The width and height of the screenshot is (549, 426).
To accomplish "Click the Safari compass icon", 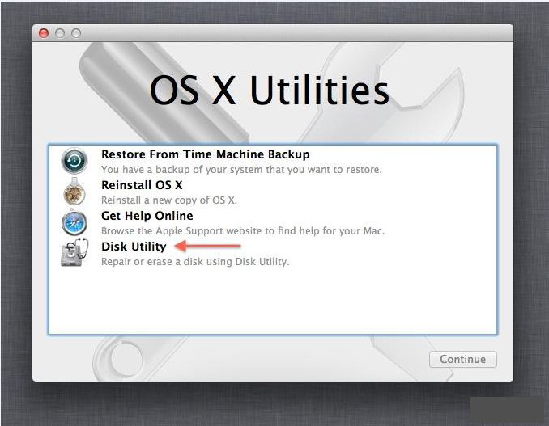I will 74,222.
